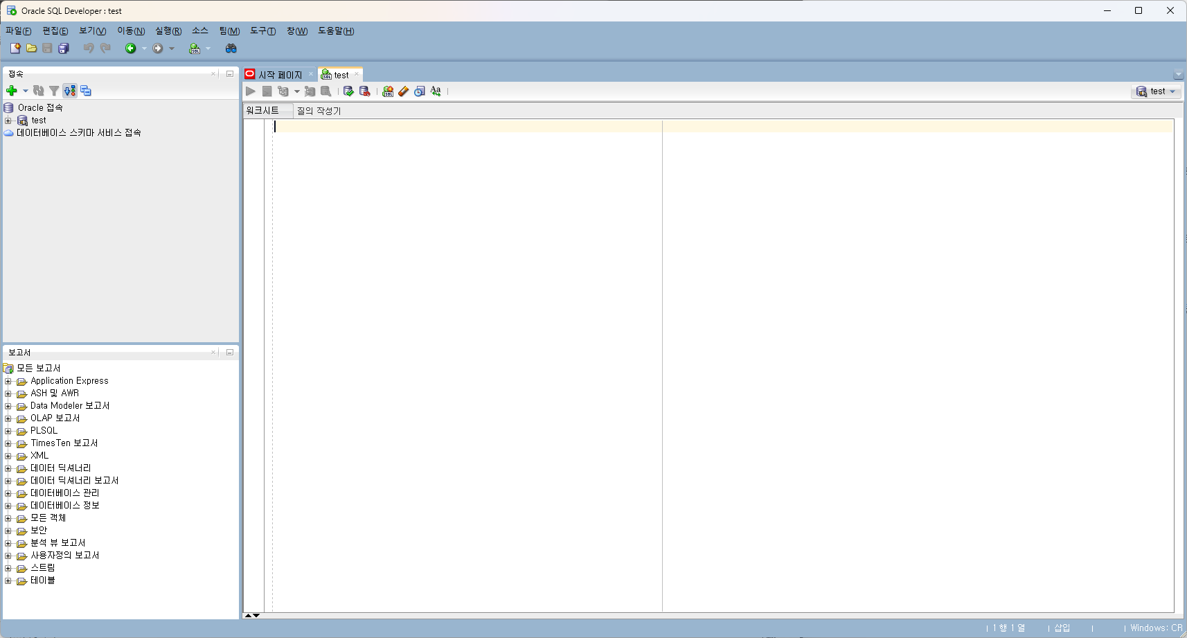Click the filter funnel in connections panel
Viewport: 1187px width, 638px height.
pos(54,91)
